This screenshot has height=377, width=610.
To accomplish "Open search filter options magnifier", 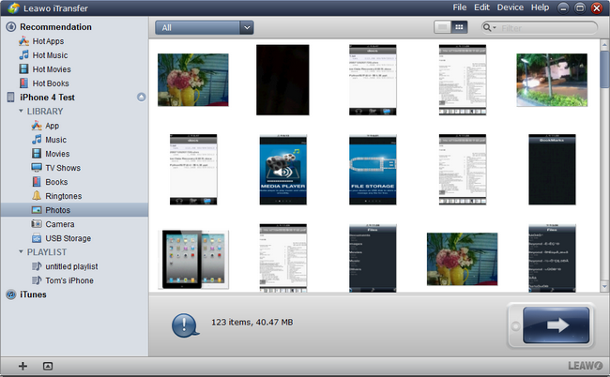I will point(489,27).
